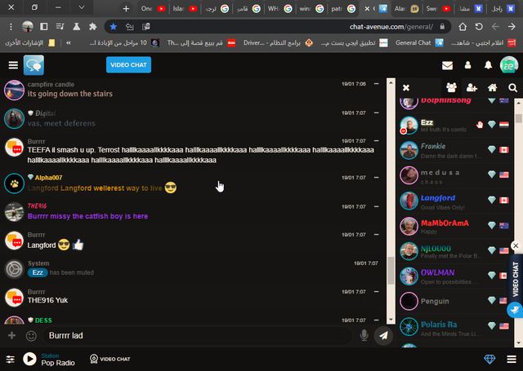The image size is (523, 371).
Task: Click campfire candle's avatar
Action: point(14,90)
